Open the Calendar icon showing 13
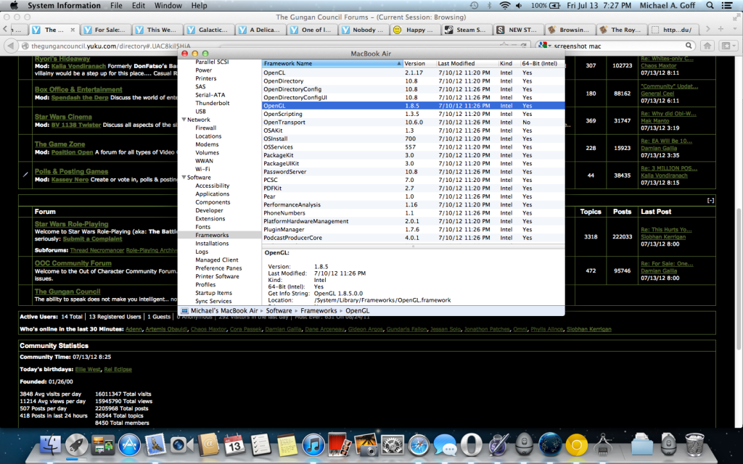743x464 pixels. coord(234,446)
